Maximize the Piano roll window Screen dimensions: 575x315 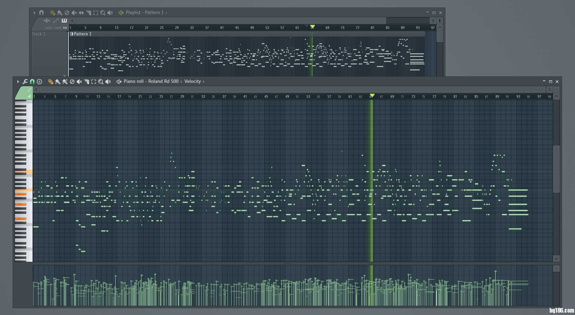click(550, 81)
